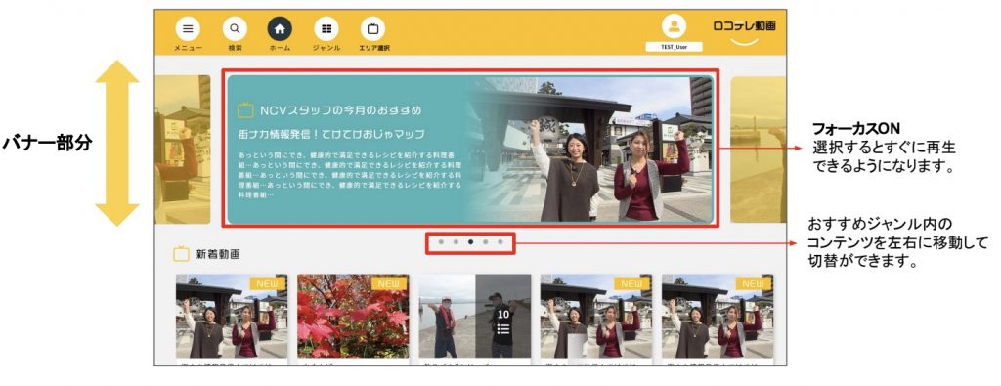This screenshot has width=1001, height=386.
Task: Click the 新着動画 section TV icon
Action: 181,254
